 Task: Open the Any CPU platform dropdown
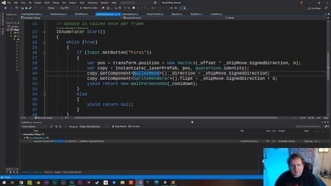(x=69, y=8)
